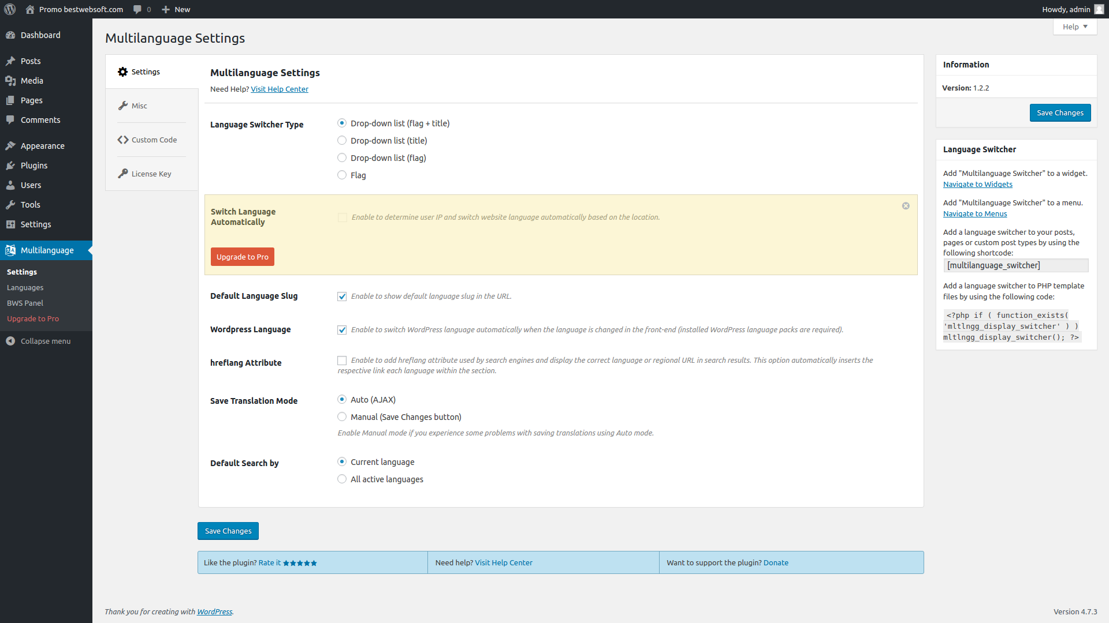Select Current language search option

[x=342, y=461]
